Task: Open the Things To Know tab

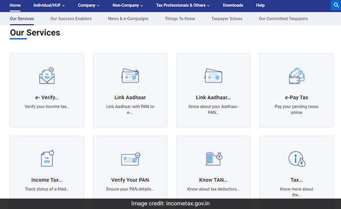Action: pos(180,19)
